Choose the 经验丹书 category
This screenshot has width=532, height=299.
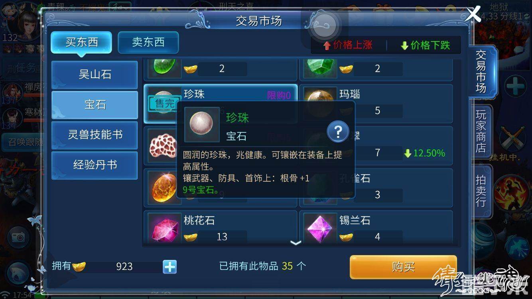95,165
